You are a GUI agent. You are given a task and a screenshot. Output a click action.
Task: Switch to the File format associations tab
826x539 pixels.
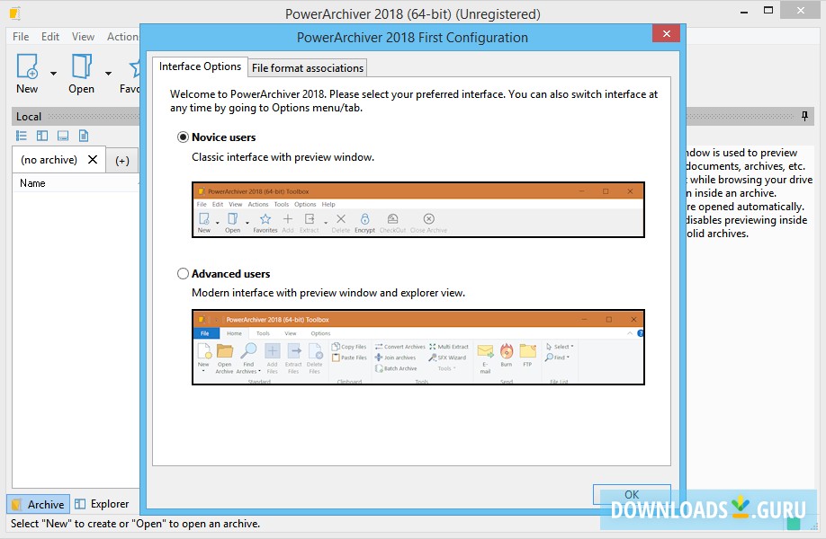point(308,68)
